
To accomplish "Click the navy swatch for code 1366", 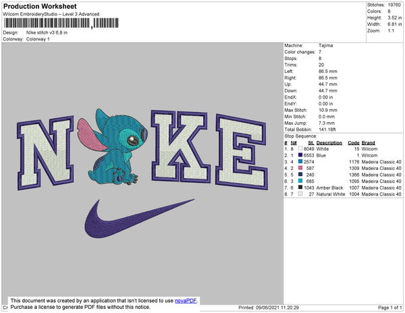I will (x=300, y=175).
